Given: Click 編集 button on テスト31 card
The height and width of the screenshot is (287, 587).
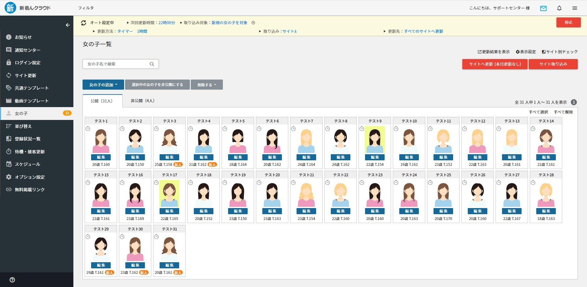Looking at the screenshot, I should pyautogui.click(x=169, y=265).
